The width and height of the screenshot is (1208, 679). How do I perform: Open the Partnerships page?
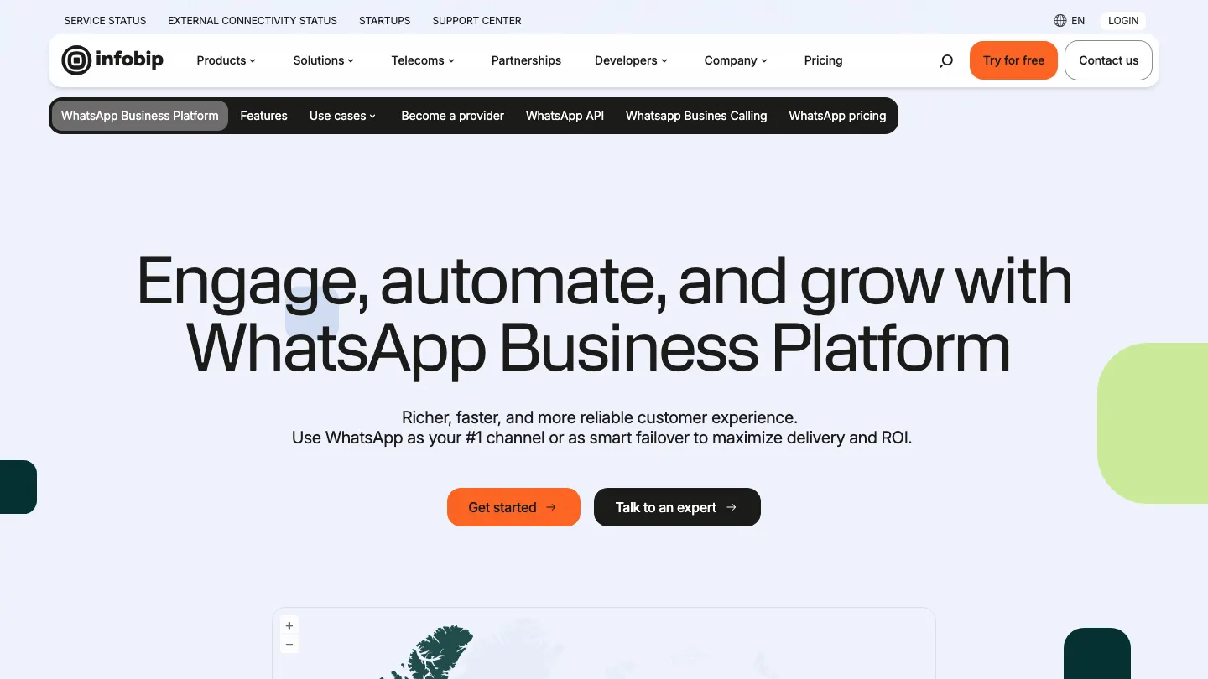(526, 60)
